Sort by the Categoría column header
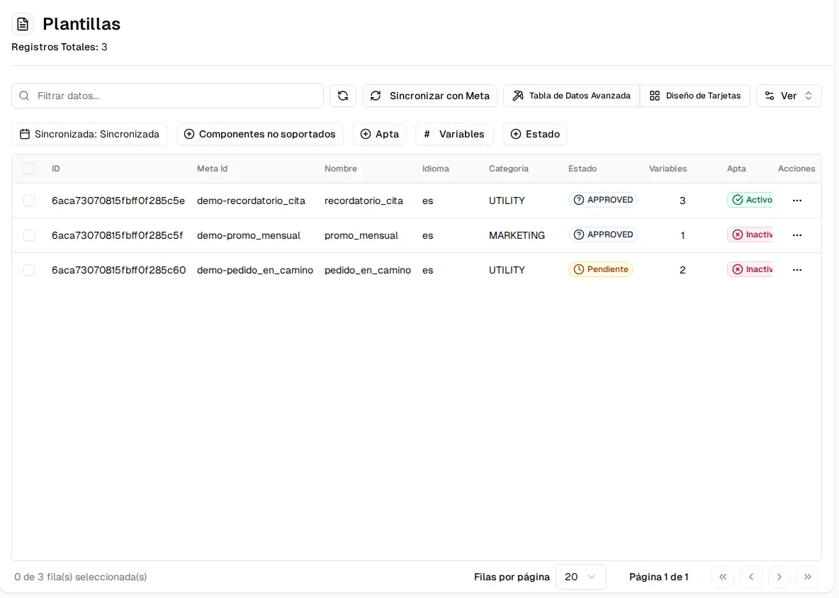 point(508,169)
